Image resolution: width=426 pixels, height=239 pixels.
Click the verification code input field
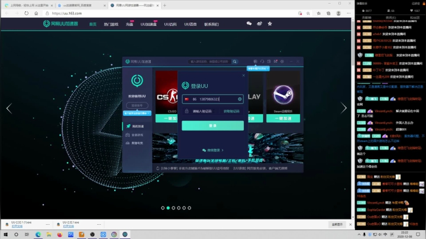(x=202, y=111)
